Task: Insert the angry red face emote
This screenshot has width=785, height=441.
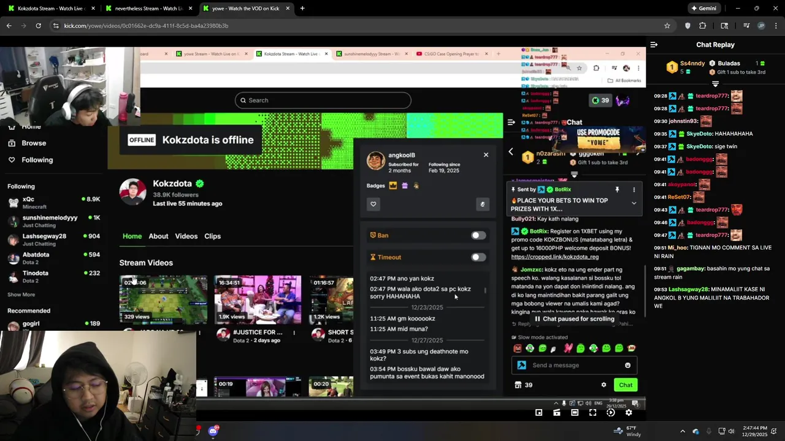Action: 518,349
